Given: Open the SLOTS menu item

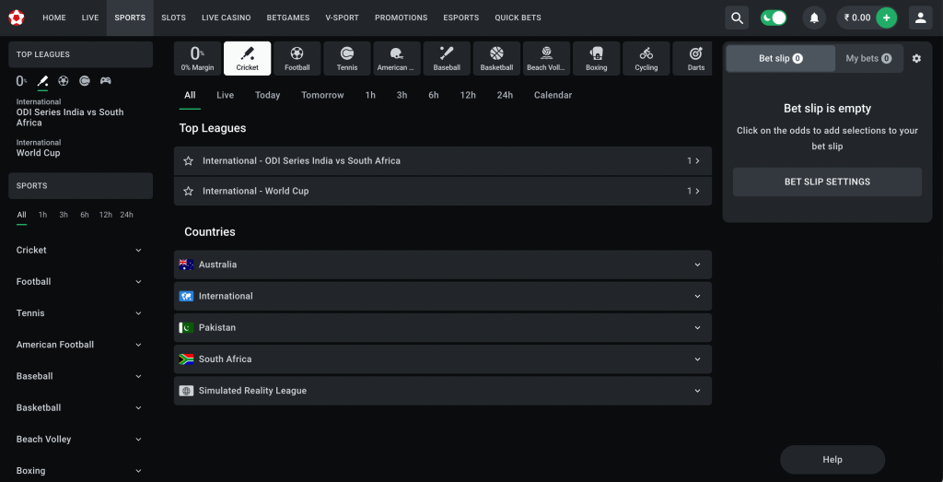Looking at the screenshot, I should click(173, 18).
